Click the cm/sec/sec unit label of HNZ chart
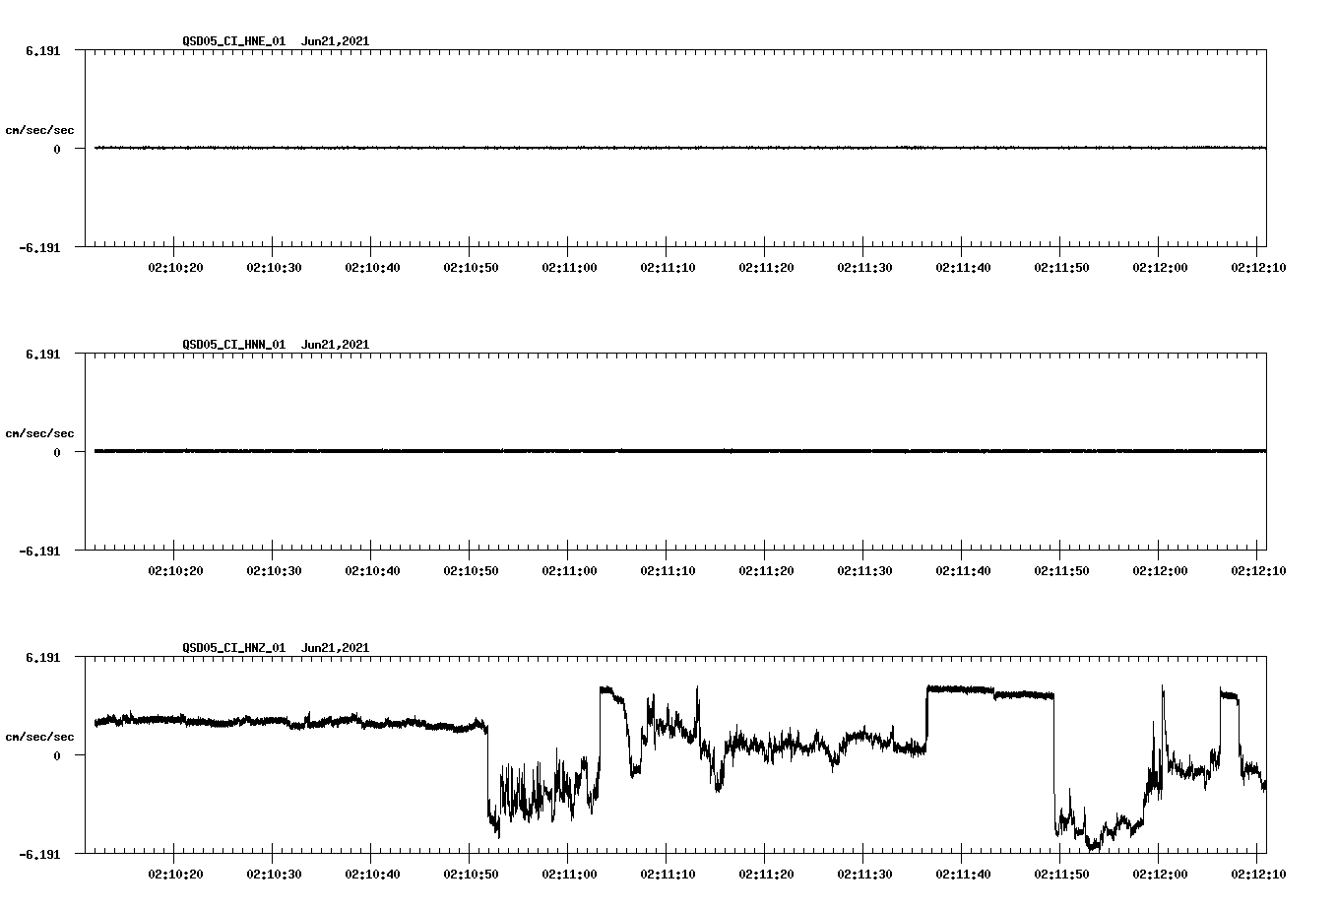Viewport: 1337px width, 910px height. 39,737
